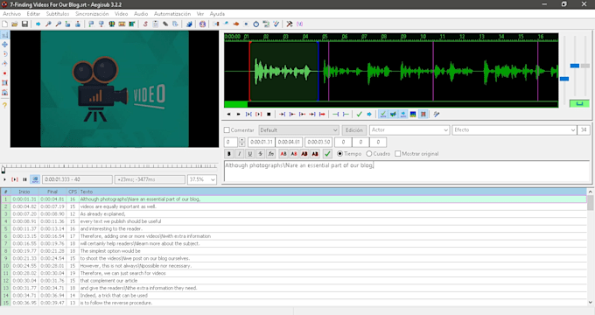Open the Shift Times clock icon
This screenshot has height=315, width=595.
pos(256,24)
